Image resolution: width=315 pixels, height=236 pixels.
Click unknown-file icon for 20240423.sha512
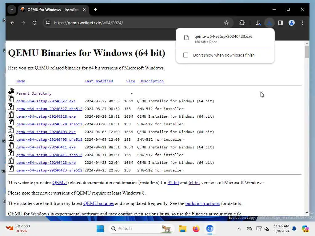[11, 168]
